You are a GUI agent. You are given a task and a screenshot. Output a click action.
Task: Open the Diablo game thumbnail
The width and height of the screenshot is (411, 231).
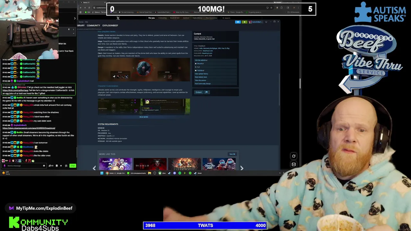tap(150, 164)
